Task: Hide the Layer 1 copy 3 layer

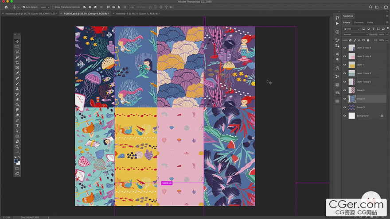Action: 345,73
